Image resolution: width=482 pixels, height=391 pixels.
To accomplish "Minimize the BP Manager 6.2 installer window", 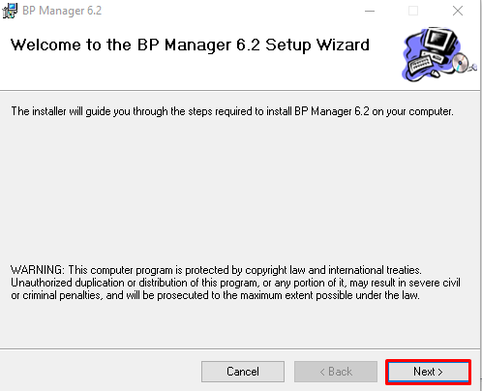I will pos(370,11).
